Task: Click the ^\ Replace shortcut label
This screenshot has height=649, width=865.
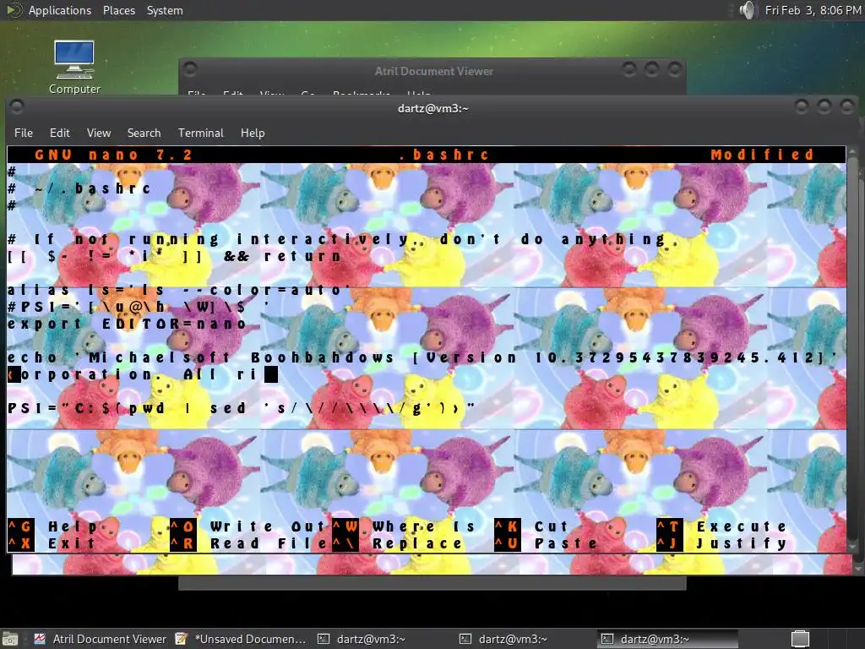Action: 397,543
